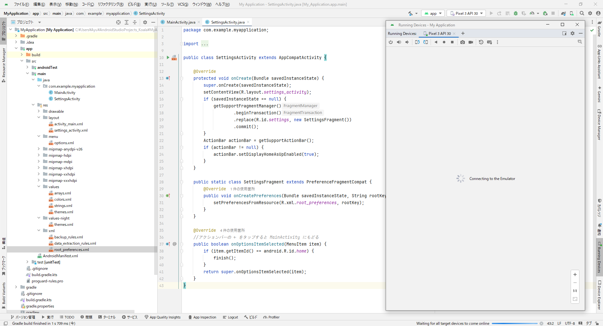Click the emulator zoom-in plus button
603x326 pixels.
[x=575, y=274]
